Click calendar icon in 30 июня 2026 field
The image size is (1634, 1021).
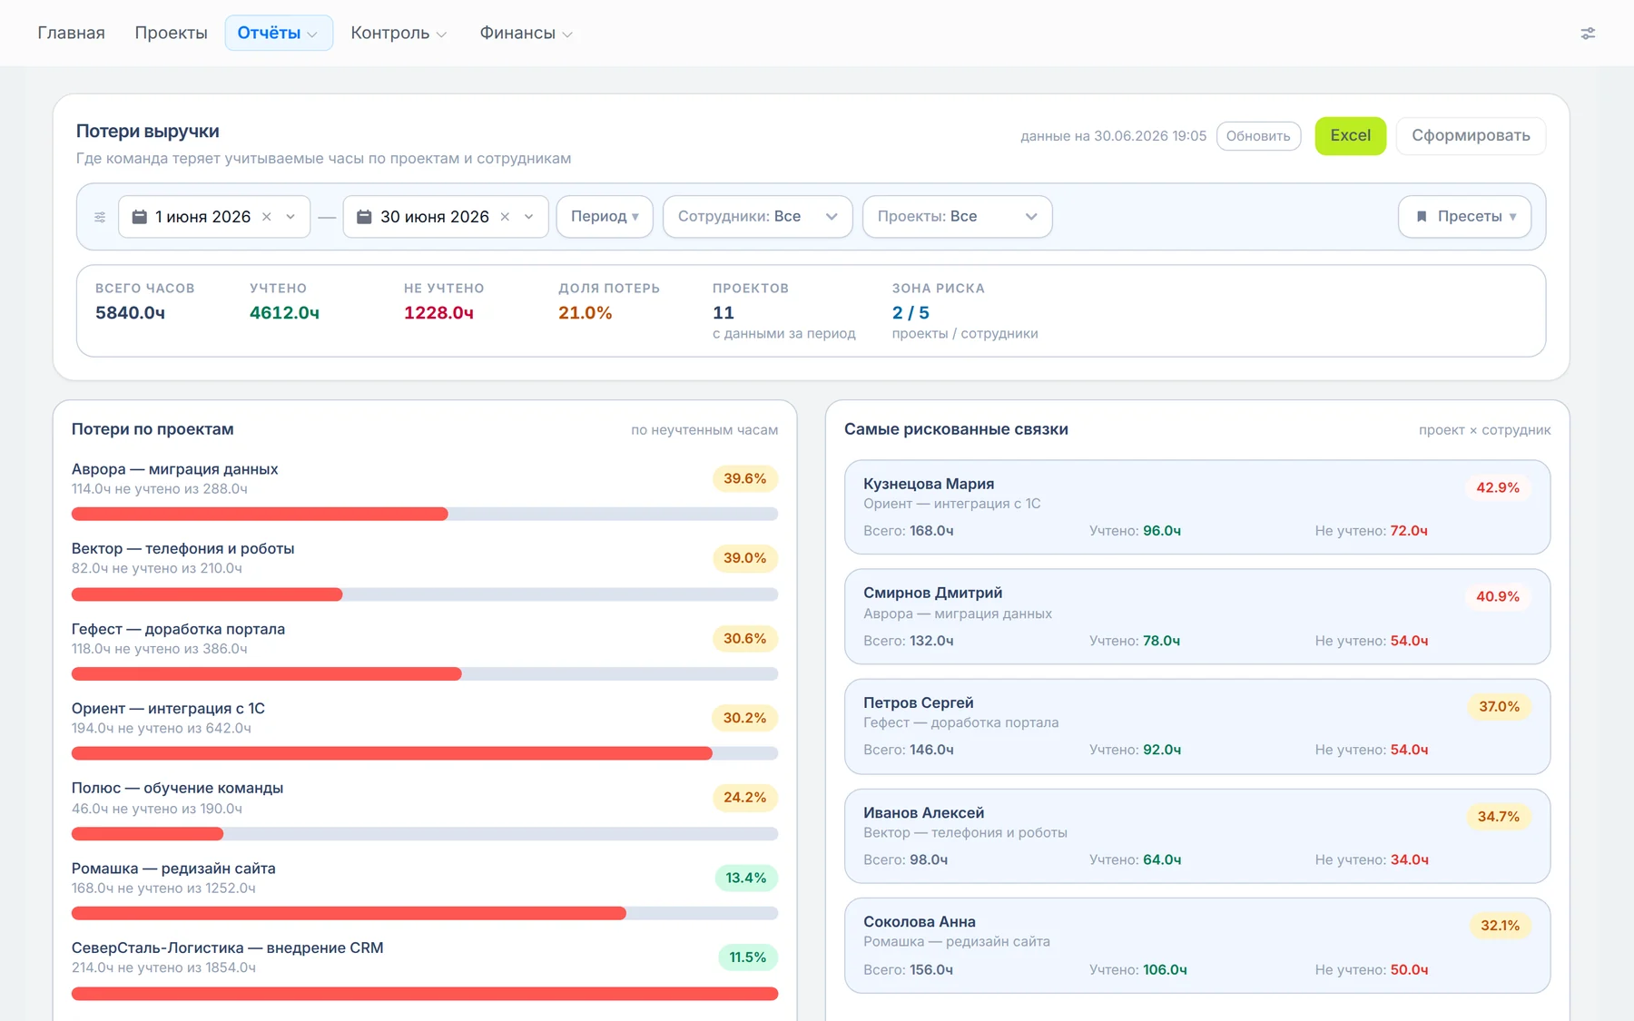[x=364, y=217]
